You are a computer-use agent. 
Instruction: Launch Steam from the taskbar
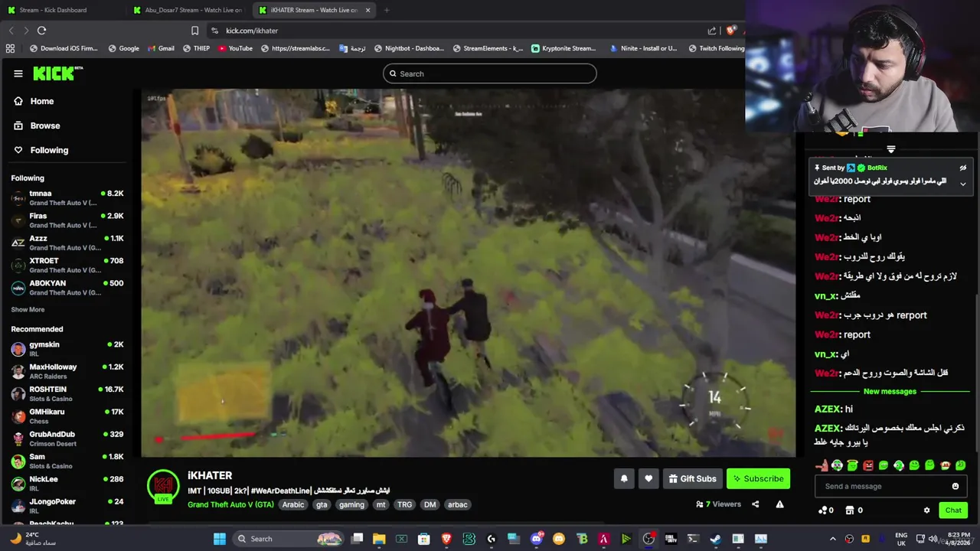click(715, 539)
